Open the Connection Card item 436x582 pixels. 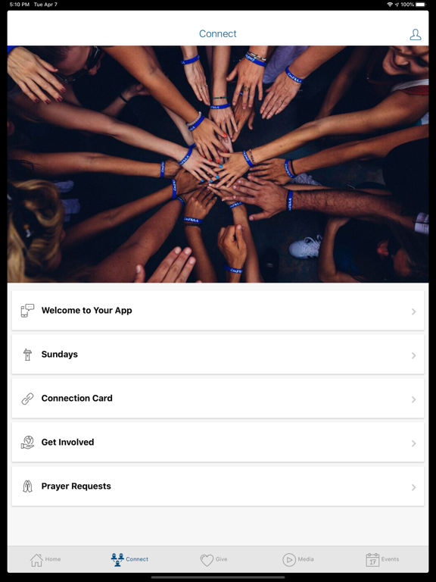[x=218, y=399]
